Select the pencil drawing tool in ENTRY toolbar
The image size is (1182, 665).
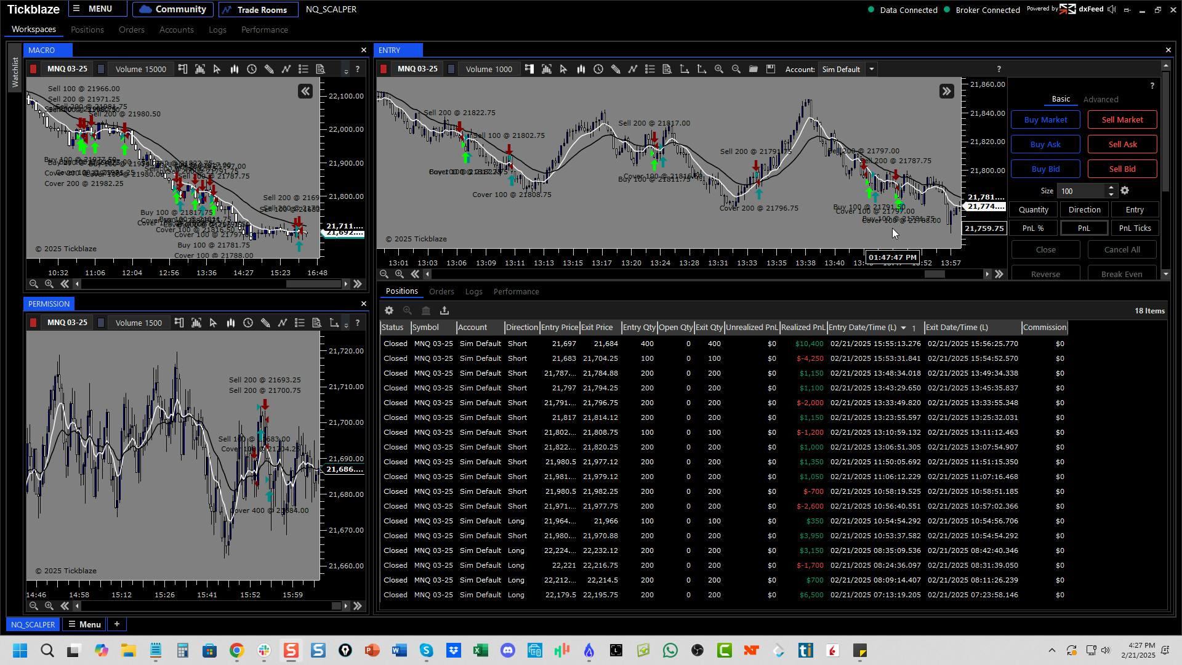pos(615,70)
